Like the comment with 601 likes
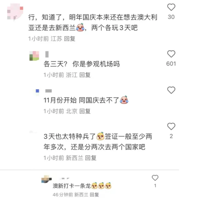 pyautogui.click(x=171, y=54)
